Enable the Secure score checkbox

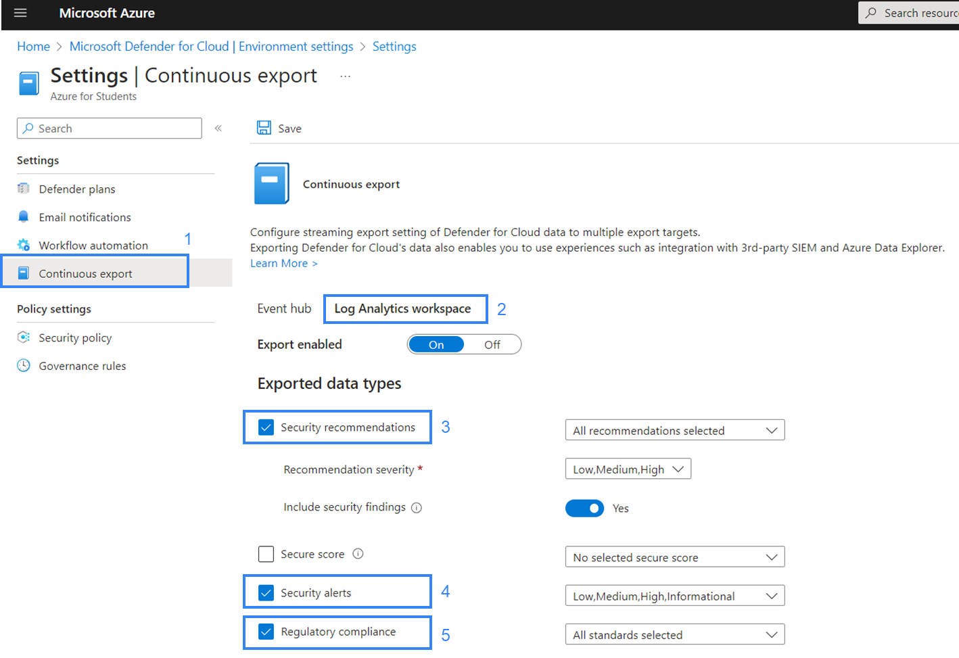266,554
